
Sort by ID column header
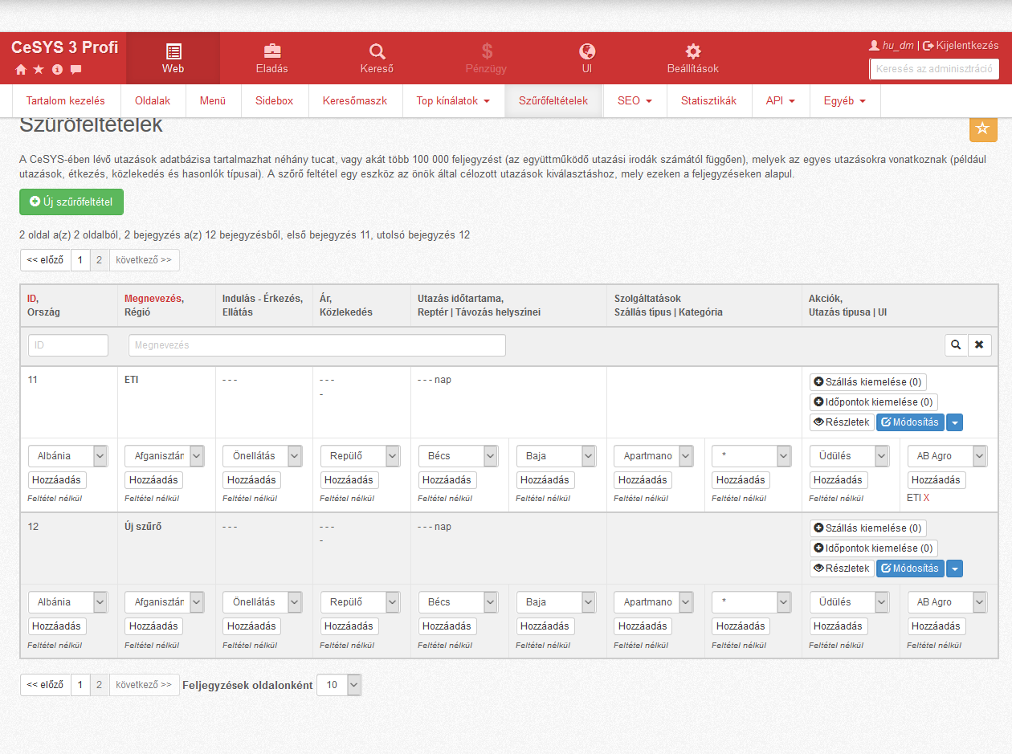click(x=32, y=299)
